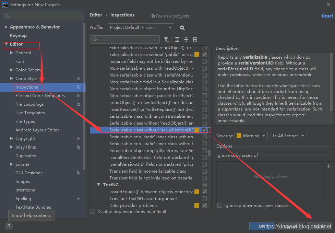This screenshot has width=335, height=233.
Task: Click the copy icon beside GUI Designer
Action: coord(79,173)
